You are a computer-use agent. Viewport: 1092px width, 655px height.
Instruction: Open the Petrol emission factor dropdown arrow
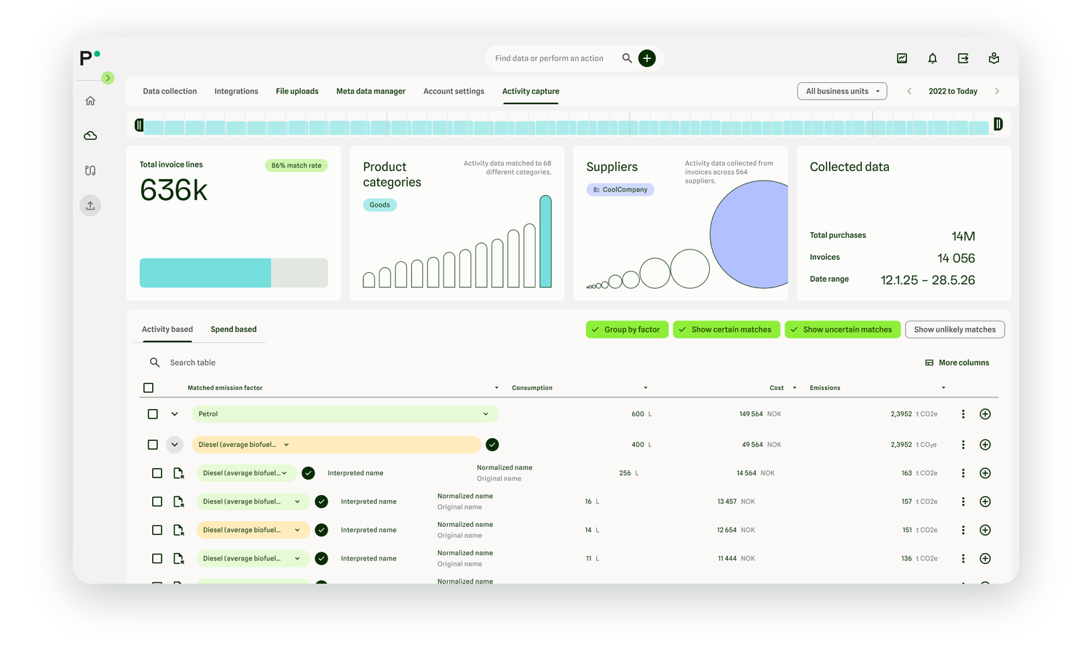click(x=486, y=414)
